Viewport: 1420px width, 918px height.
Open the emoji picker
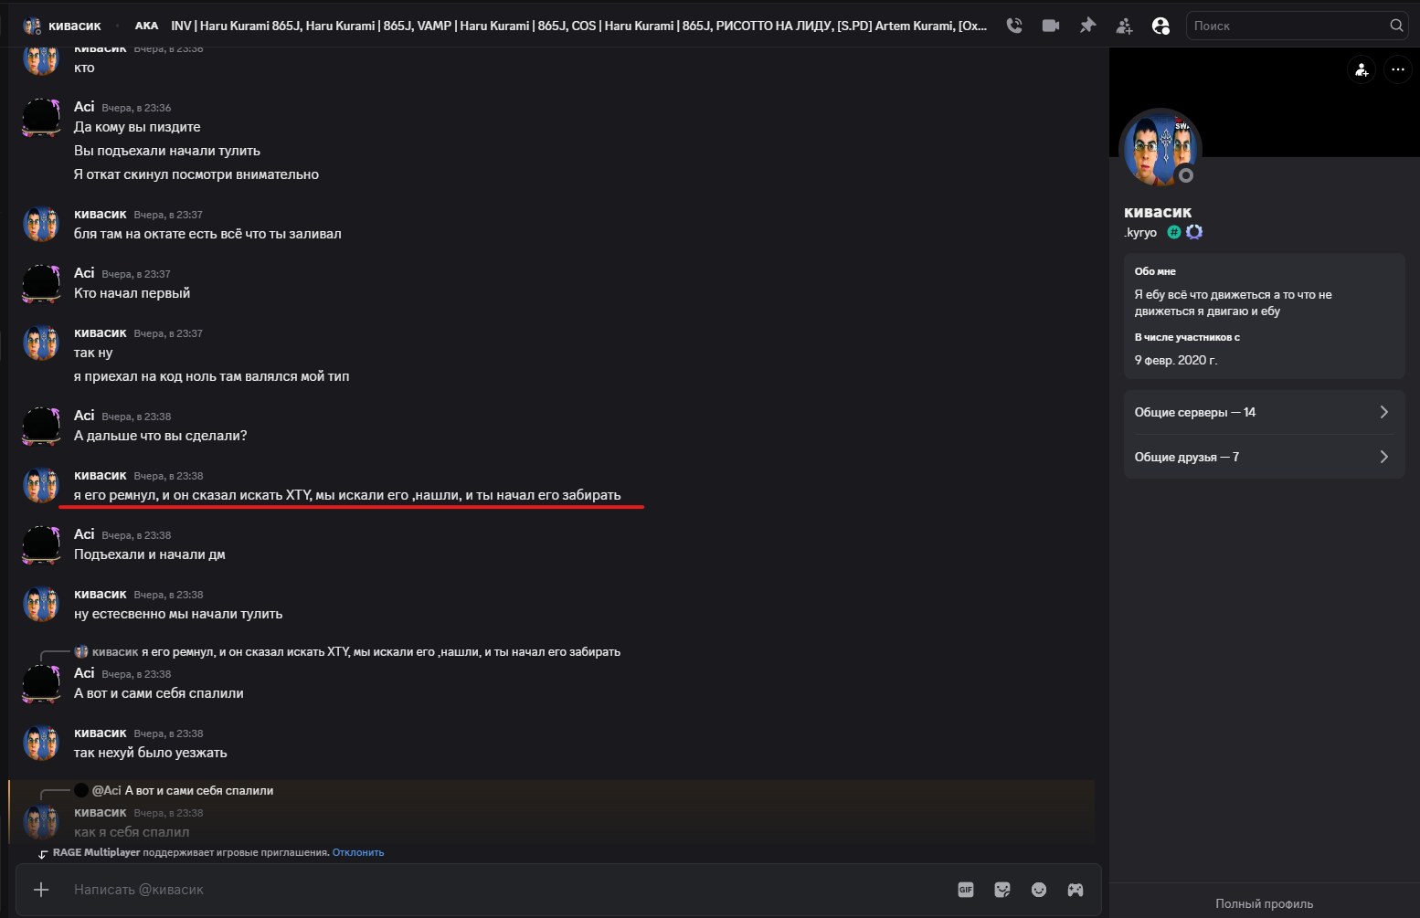tap(1039, 890)
